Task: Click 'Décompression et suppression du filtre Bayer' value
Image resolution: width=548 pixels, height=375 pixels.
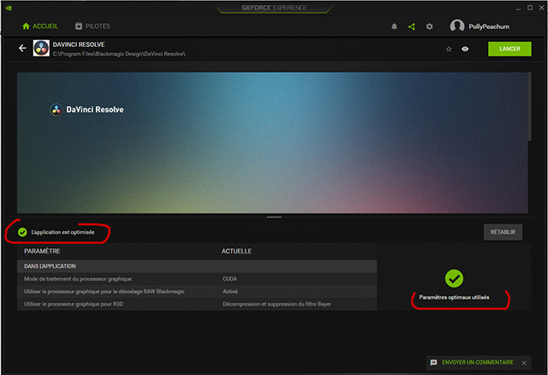Action: click(277, 304)
